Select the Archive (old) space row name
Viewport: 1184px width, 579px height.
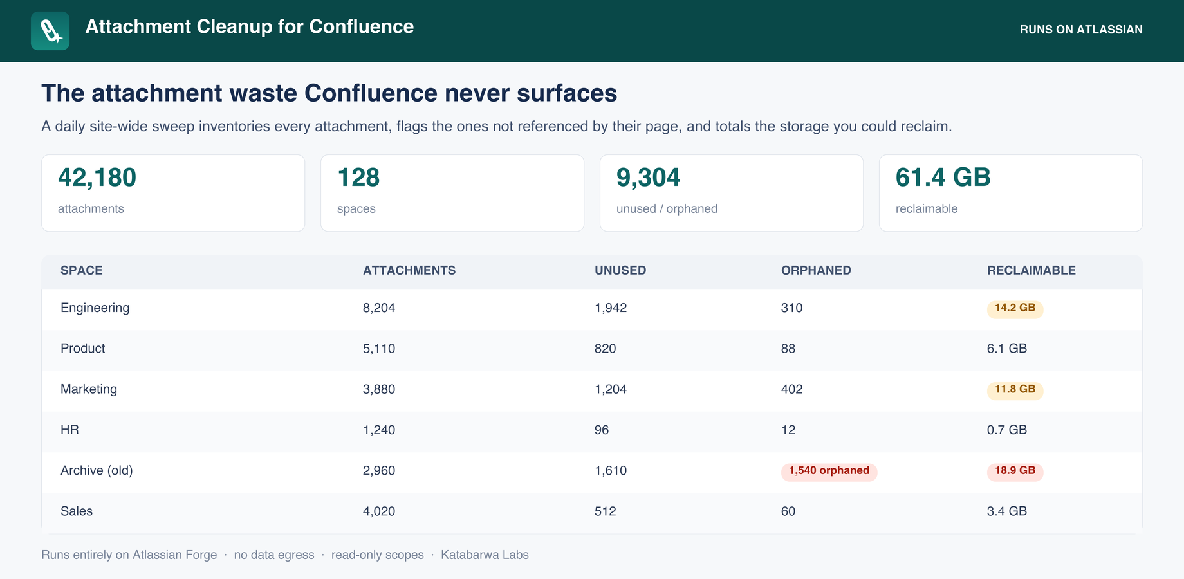97,471
